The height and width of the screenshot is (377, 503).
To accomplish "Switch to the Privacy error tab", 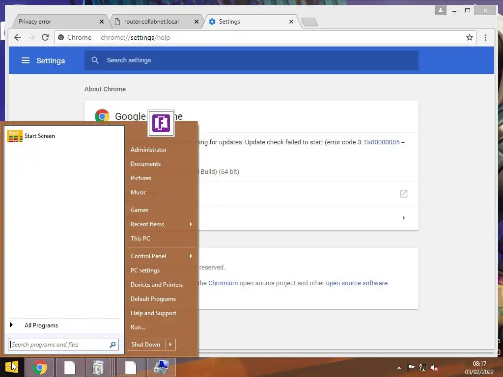I will click(59, 22).
